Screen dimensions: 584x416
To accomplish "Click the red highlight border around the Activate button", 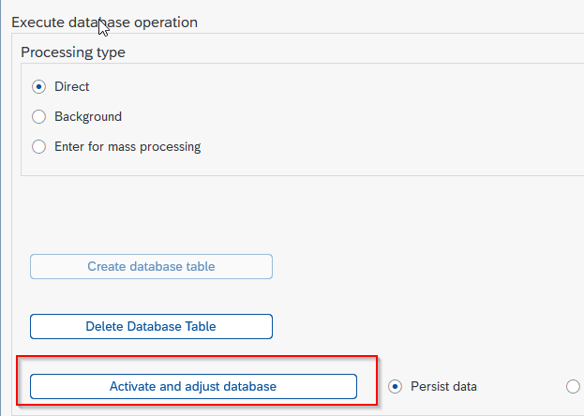I will tap(197, 357).
